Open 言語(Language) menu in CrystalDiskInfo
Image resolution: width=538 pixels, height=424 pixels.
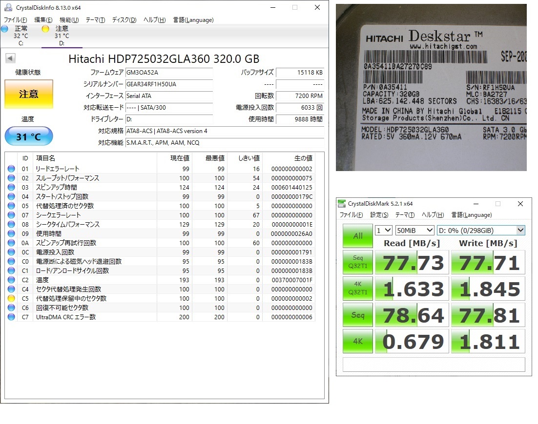193,20
